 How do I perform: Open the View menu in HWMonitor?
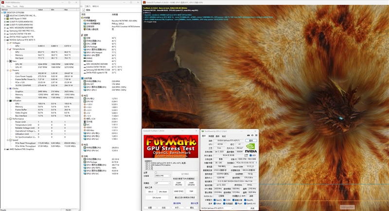(8, 6)
